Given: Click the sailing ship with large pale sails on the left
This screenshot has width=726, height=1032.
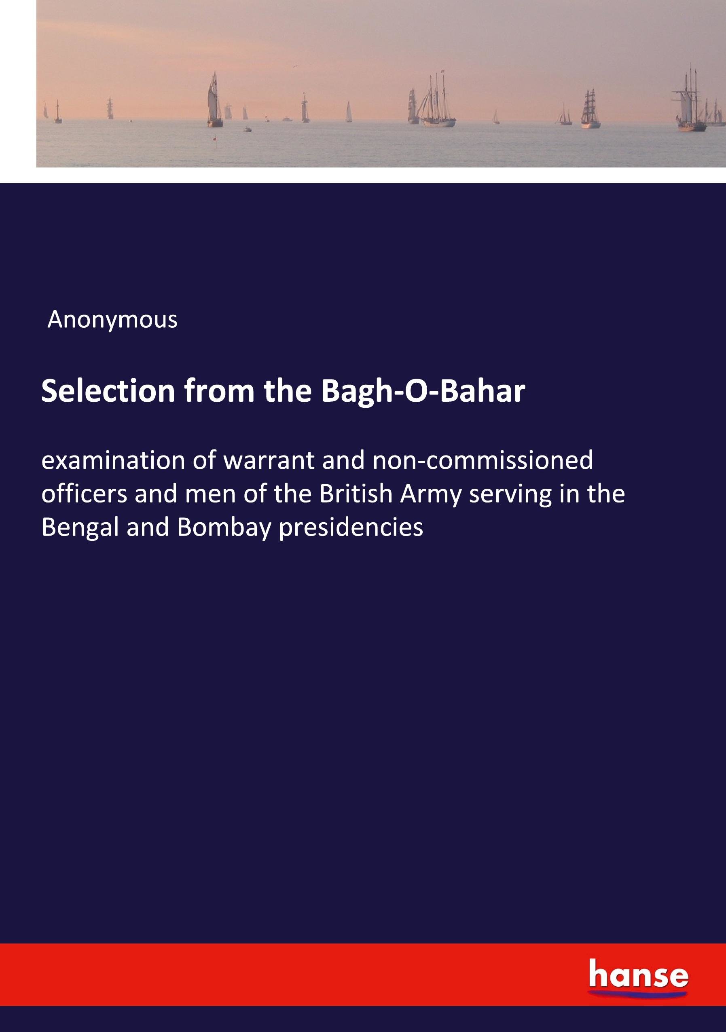Looking at the screenshot, I should click(x=215, y=101).
